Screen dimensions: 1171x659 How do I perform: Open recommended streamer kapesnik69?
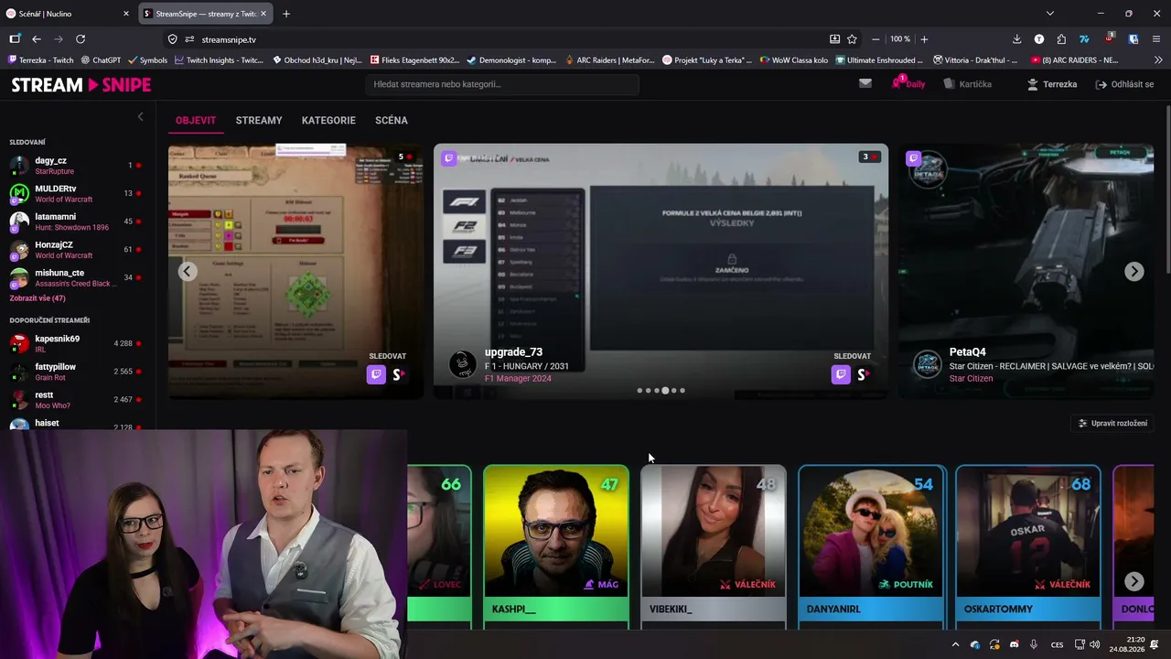(x=75, y=343)
